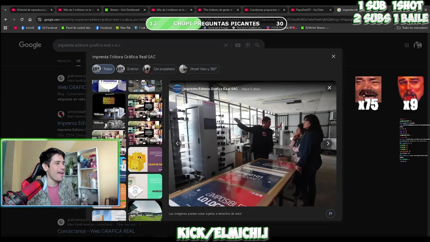Image resolution: width=430 pixels, height=242 pixels.
Task: Open the building exterior aerial thumbnail
Action: point(145,210)
